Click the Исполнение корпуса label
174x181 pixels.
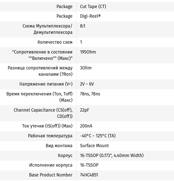click(x=51, y=165)
